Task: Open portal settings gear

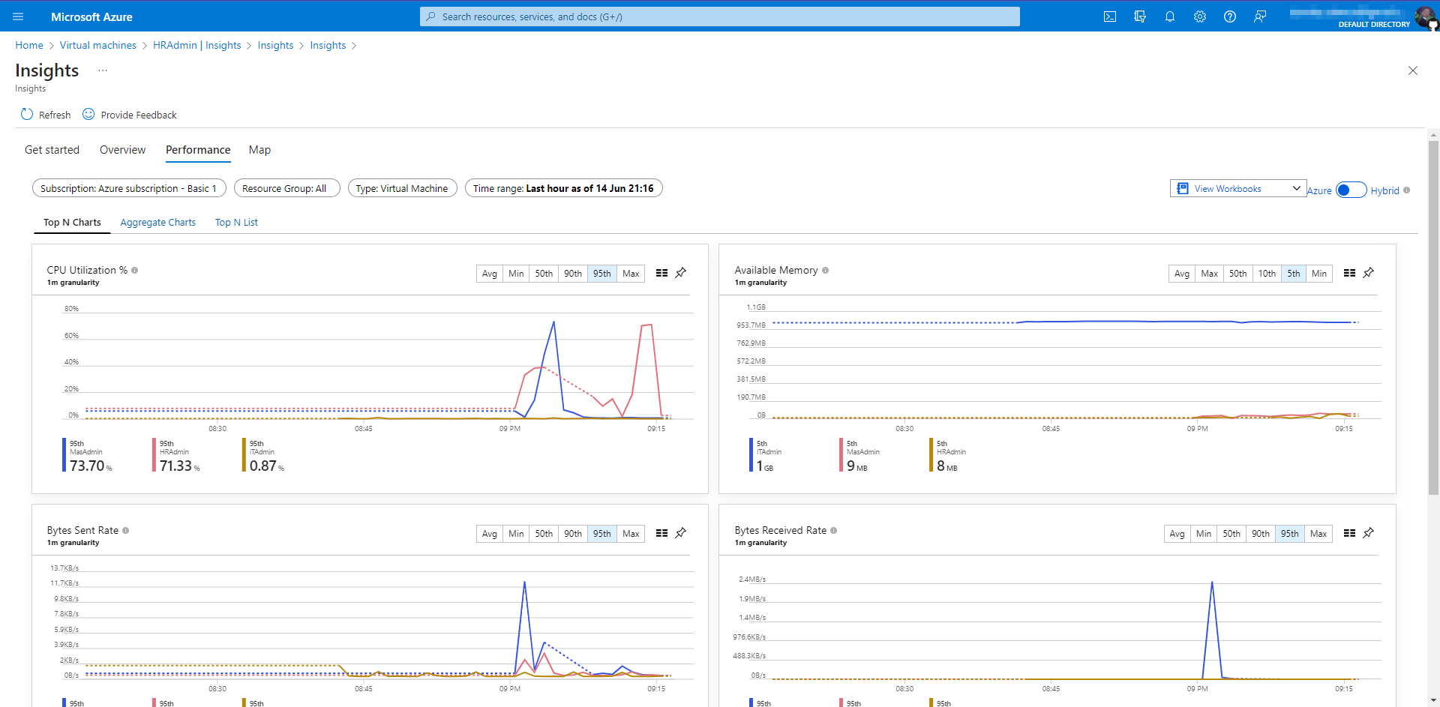Action: click(1200, 16)
